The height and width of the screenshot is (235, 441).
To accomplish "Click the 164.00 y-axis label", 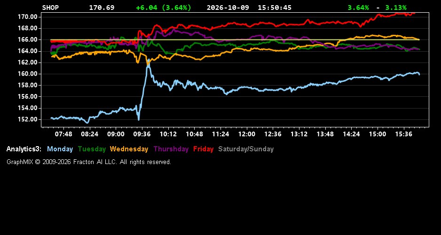I will pos(27,51).
